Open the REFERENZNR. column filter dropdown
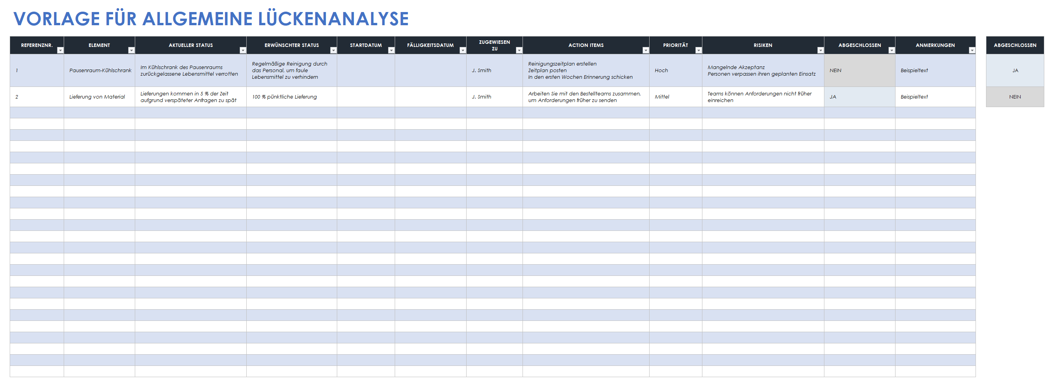 (x=60, y=50)
